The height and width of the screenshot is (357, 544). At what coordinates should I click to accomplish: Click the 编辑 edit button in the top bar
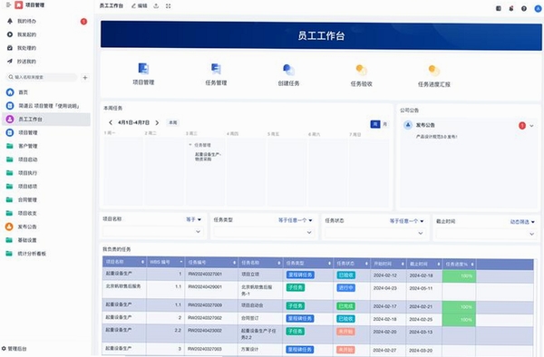point(140,6)
